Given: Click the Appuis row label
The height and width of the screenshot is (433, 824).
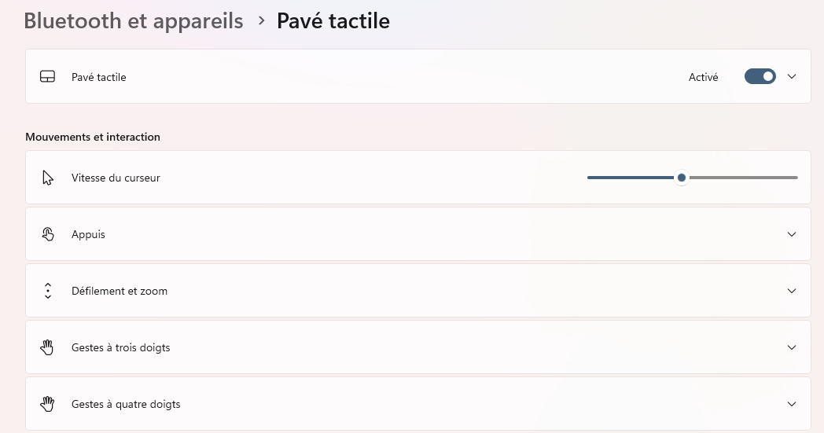Looking at the screenshot, I should [x=88, y=234].
